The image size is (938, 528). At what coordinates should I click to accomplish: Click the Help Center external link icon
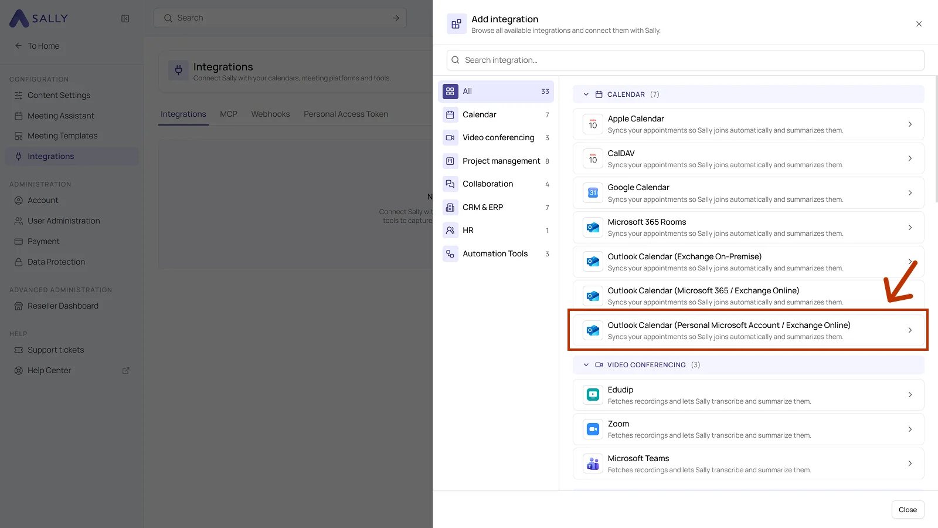(125, 371)
